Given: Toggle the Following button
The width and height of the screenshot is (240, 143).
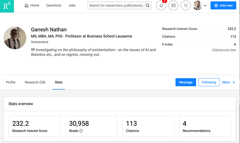Looking at the screenshot, I should [209, 82].
